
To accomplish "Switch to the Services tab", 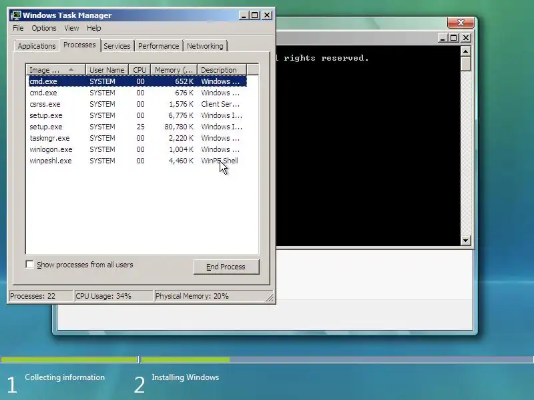I will (117, 46).
